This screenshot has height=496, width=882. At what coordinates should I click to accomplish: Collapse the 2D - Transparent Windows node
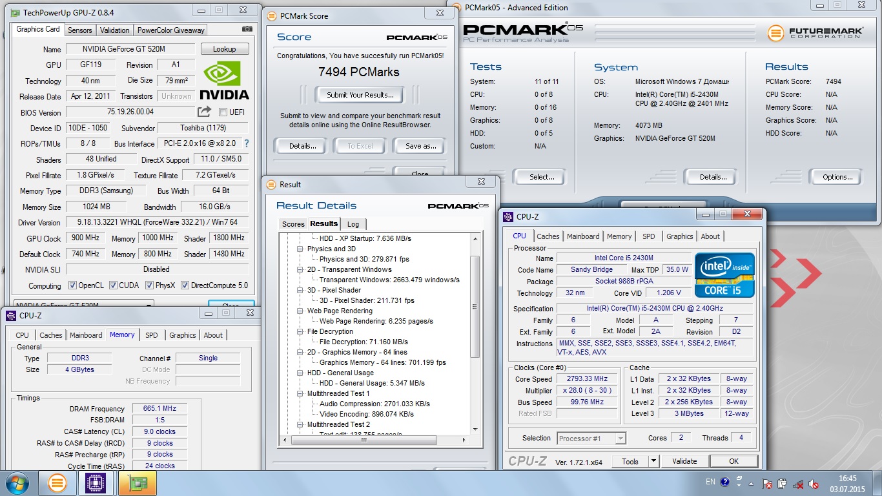point(300,269)
